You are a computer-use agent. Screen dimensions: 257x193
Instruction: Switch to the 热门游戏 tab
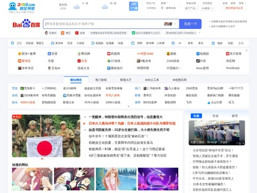101,80
